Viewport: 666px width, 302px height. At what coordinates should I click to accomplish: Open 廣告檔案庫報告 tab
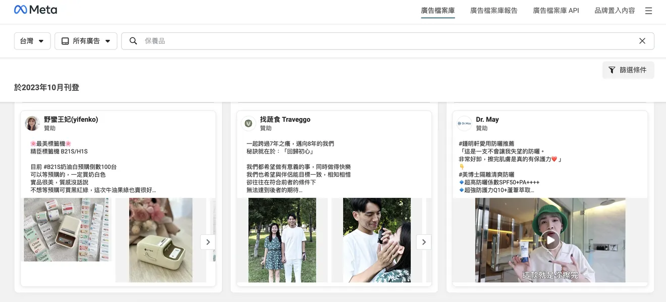494,11
